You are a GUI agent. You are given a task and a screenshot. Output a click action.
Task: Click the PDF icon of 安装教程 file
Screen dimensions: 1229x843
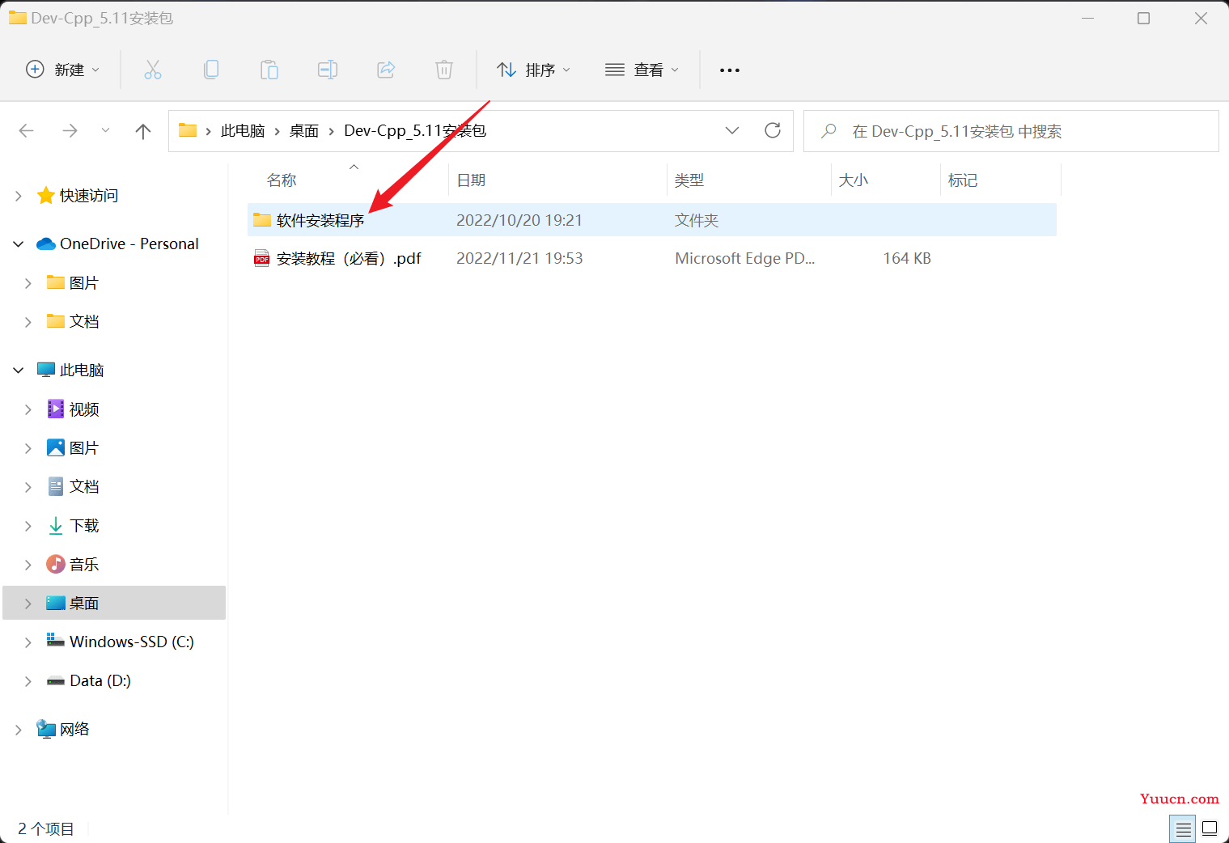coord(262,258)
